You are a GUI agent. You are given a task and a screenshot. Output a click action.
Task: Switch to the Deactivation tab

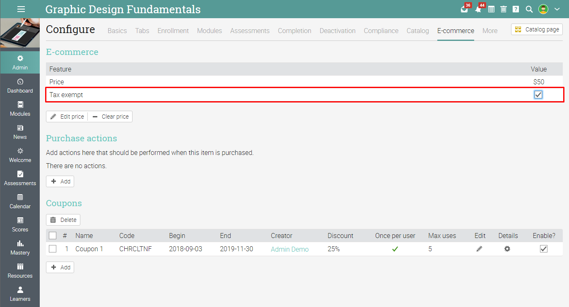(338, 31)
